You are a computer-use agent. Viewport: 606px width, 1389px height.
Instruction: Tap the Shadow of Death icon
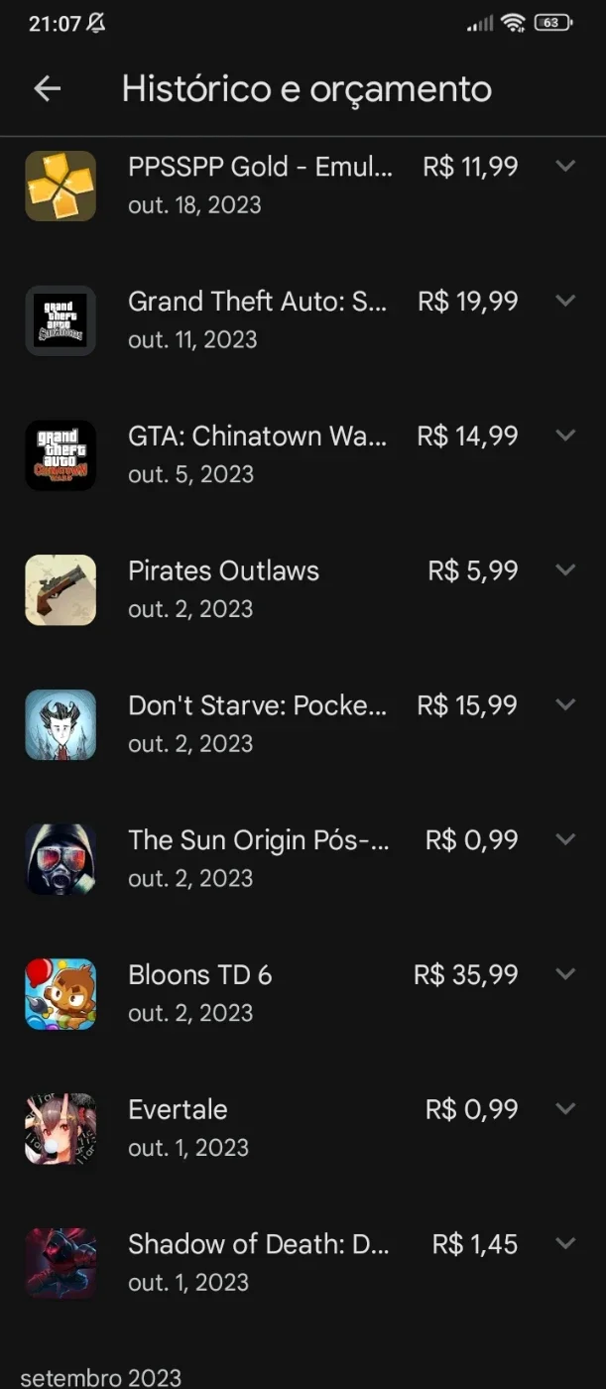click(61, 1264)
